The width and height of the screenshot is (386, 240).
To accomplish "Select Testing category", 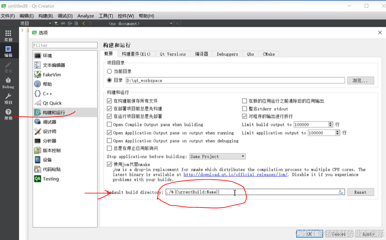I will click(65, 179).
